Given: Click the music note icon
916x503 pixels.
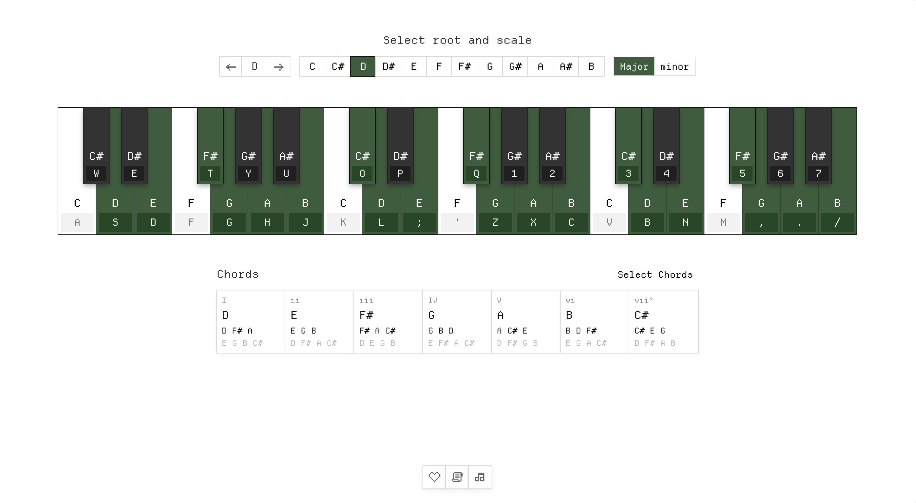Looking at the screenshot, I should click(480, 477).
